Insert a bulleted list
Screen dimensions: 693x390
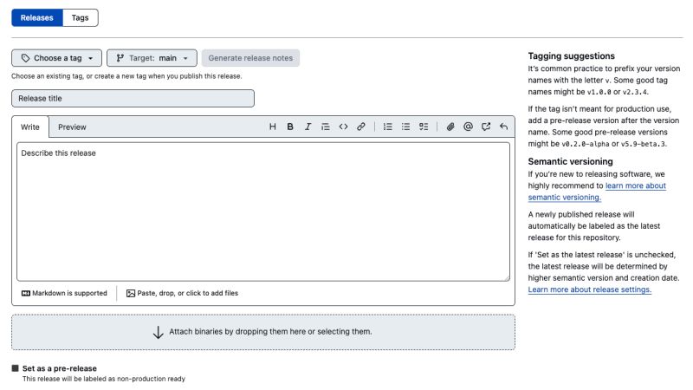click(x=405, y=127)
